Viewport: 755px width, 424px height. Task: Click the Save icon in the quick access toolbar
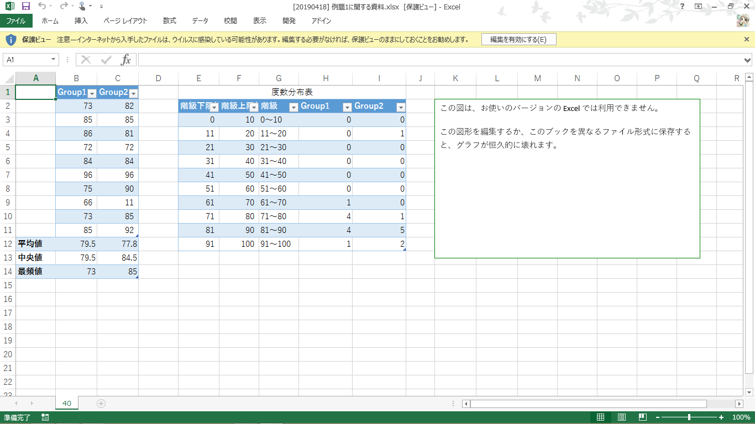pyautogui.click(x=25, y=7)
